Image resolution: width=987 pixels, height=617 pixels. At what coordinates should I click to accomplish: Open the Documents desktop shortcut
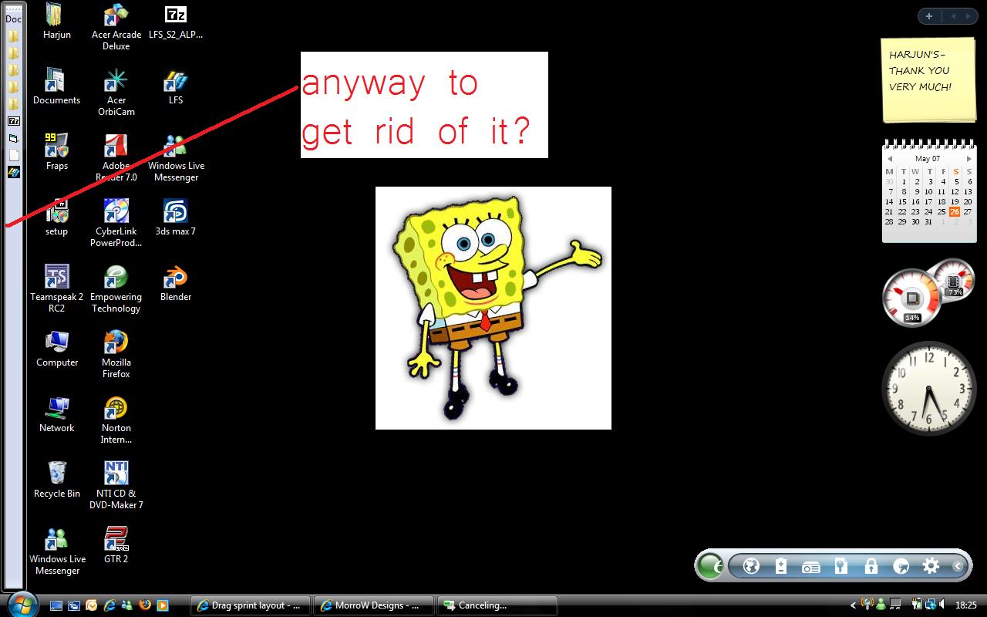click(56, 86)
